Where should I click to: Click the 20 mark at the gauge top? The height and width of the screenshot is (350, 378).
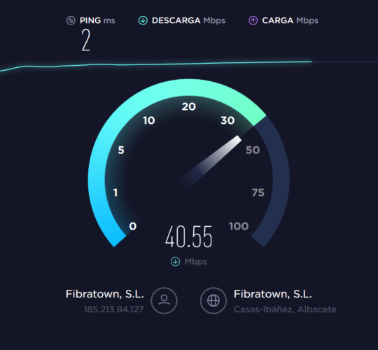tap(189, 106)
